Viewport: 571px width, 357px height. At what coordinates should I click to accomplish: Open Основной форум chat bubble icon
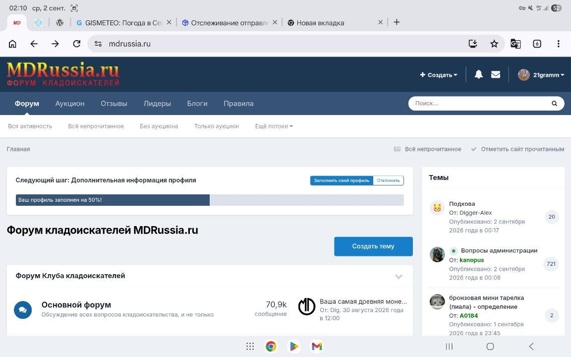click(23, 310)
